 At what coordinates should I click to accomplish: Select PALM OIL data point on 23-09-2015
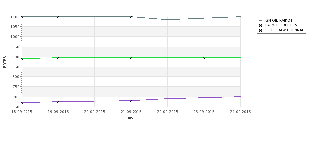(204, 58)
